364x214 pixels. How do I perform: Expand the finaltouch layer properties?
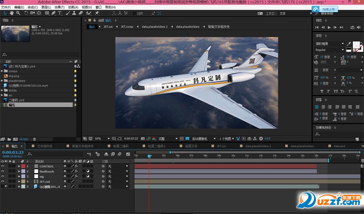19,171
